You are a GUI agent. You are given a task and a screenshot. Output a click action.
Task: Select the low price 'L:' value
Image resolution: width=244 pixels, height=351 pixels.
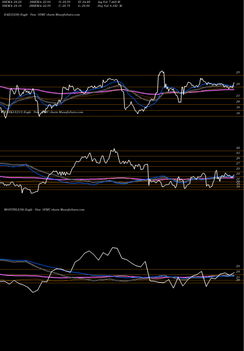(84, 6)
